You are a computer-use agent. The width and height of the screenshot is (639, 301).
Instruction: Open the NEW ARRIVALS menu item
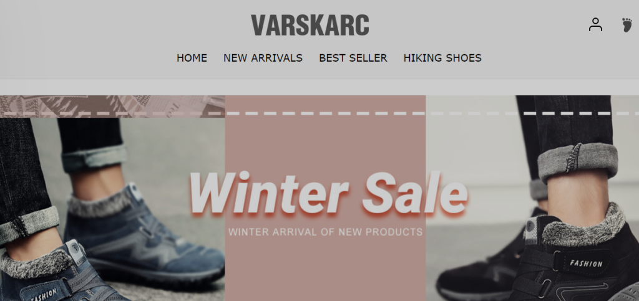[x=263, y=58]
